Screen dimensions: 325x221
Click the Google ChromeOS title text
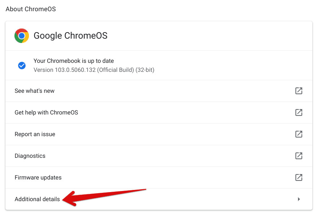pos(70,36)
